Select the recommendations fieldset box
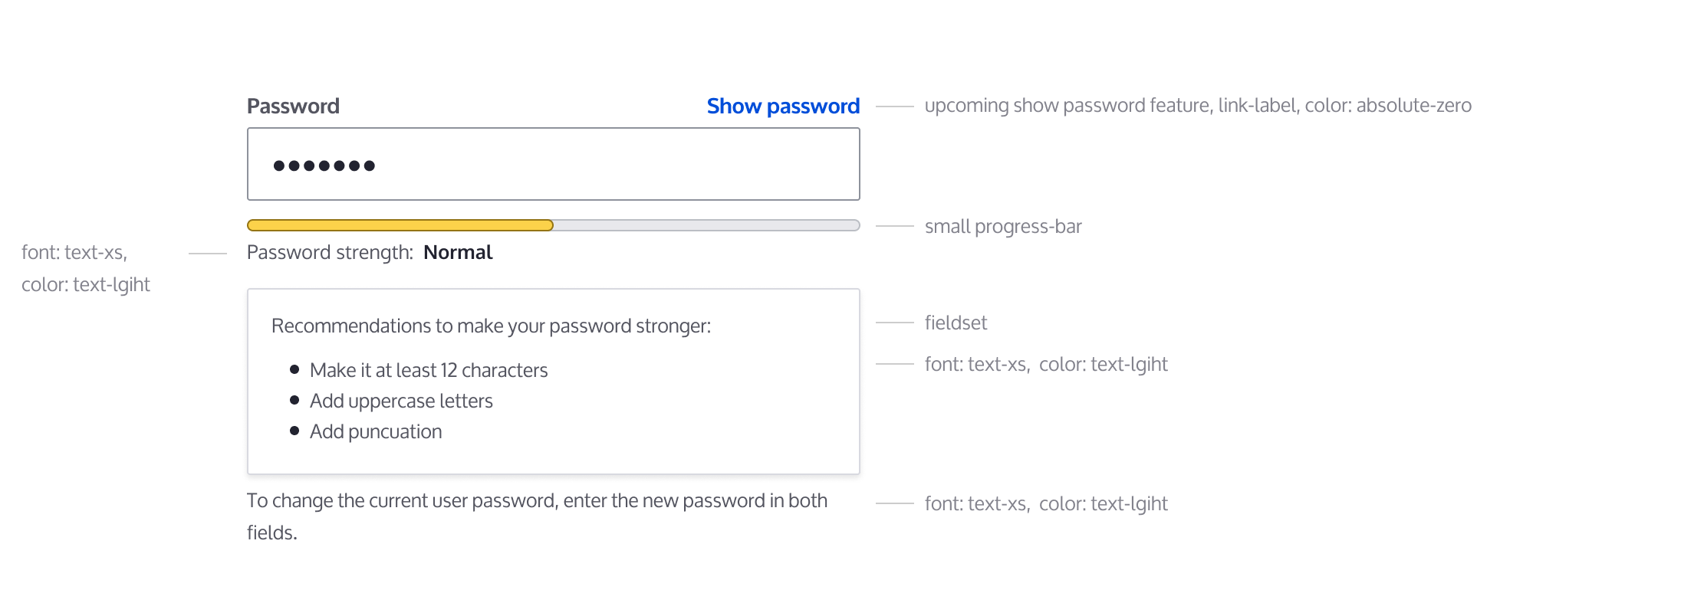The width and height of the screenshot is (1704, 616). click(553, 379)
